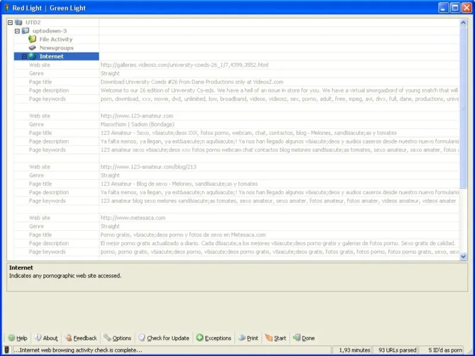Select Web site label for metesaca.com entry
The image size is (475, 356).
40,217
